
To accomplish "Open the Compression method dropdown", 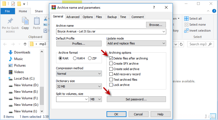I will point(79,74).
